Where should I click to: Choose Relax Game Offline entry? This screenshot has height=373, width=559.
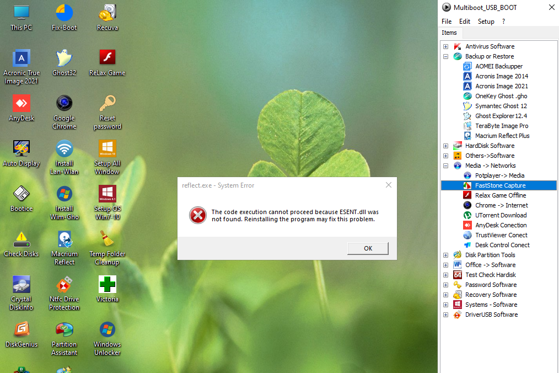click(x=501, y=195)
